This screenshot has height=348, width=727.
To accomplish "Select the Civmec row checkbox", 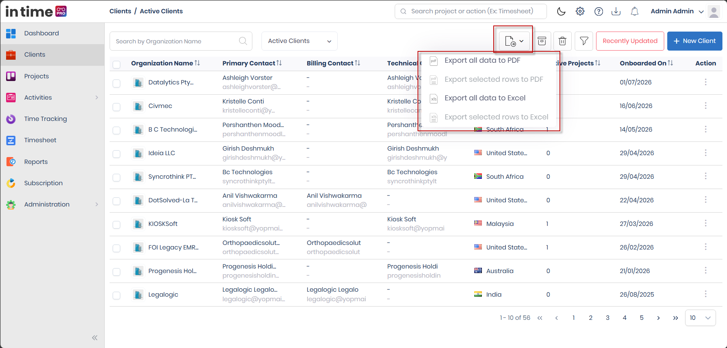I will [x=116, y=107].
